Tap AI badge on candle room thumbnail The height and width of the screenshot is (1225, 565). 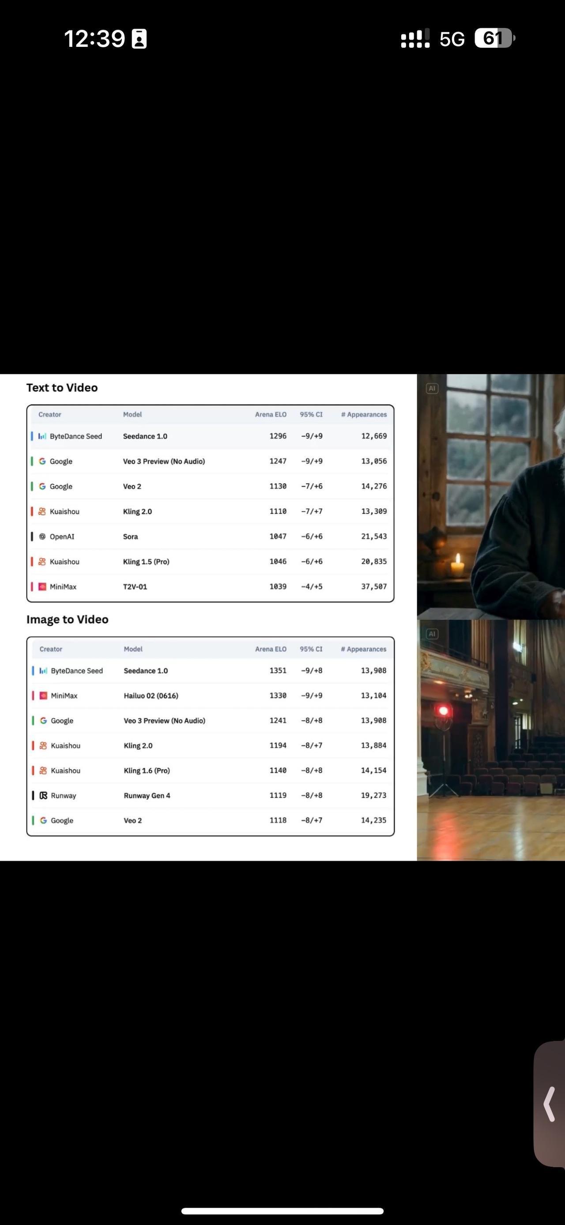(x=432, y=389)
